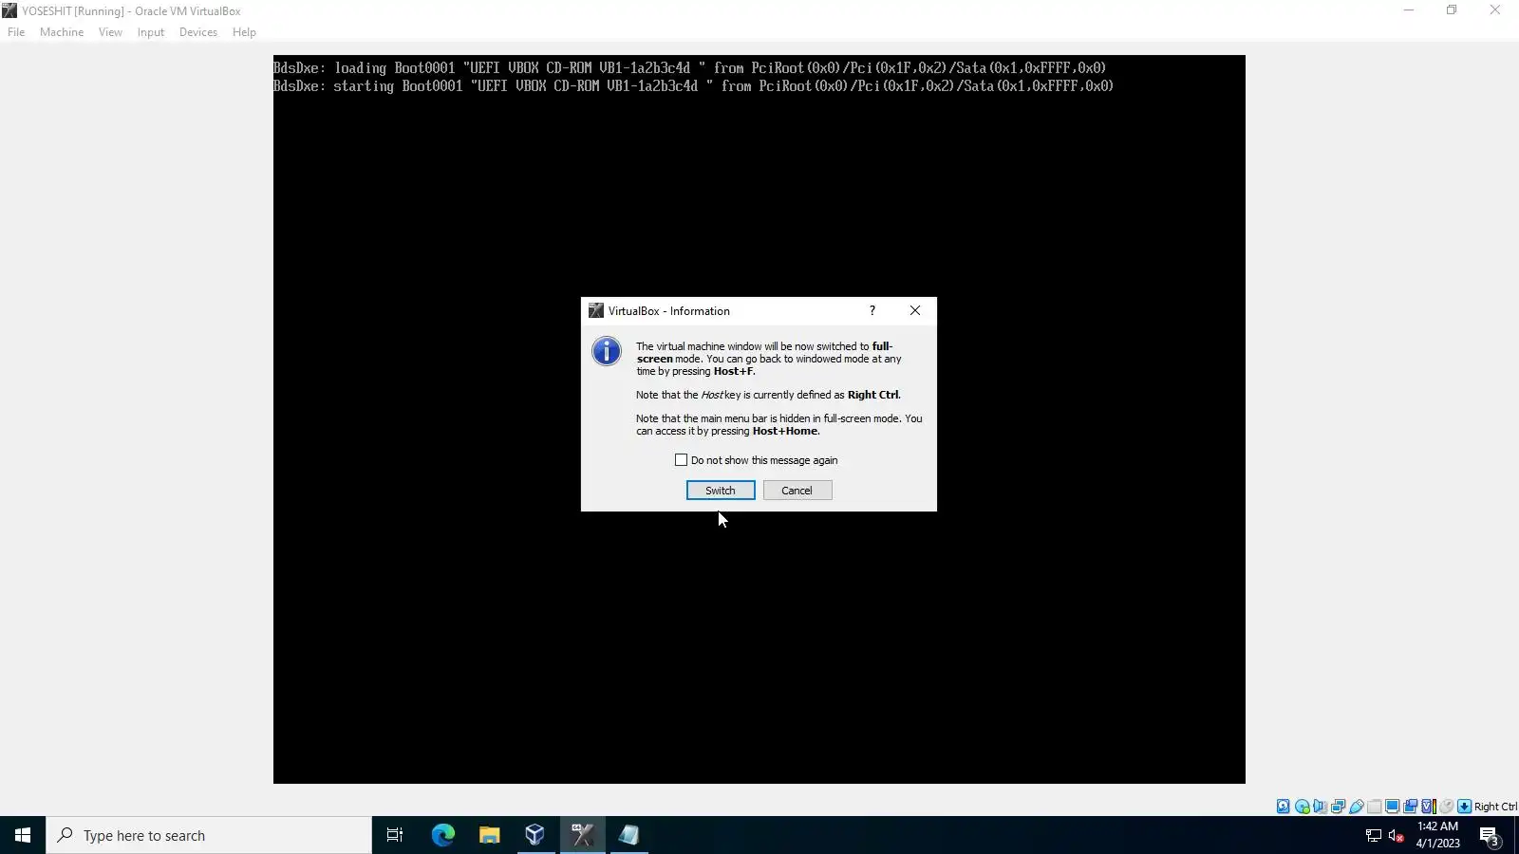Open Task View from taskbar

tap(395, 835)
